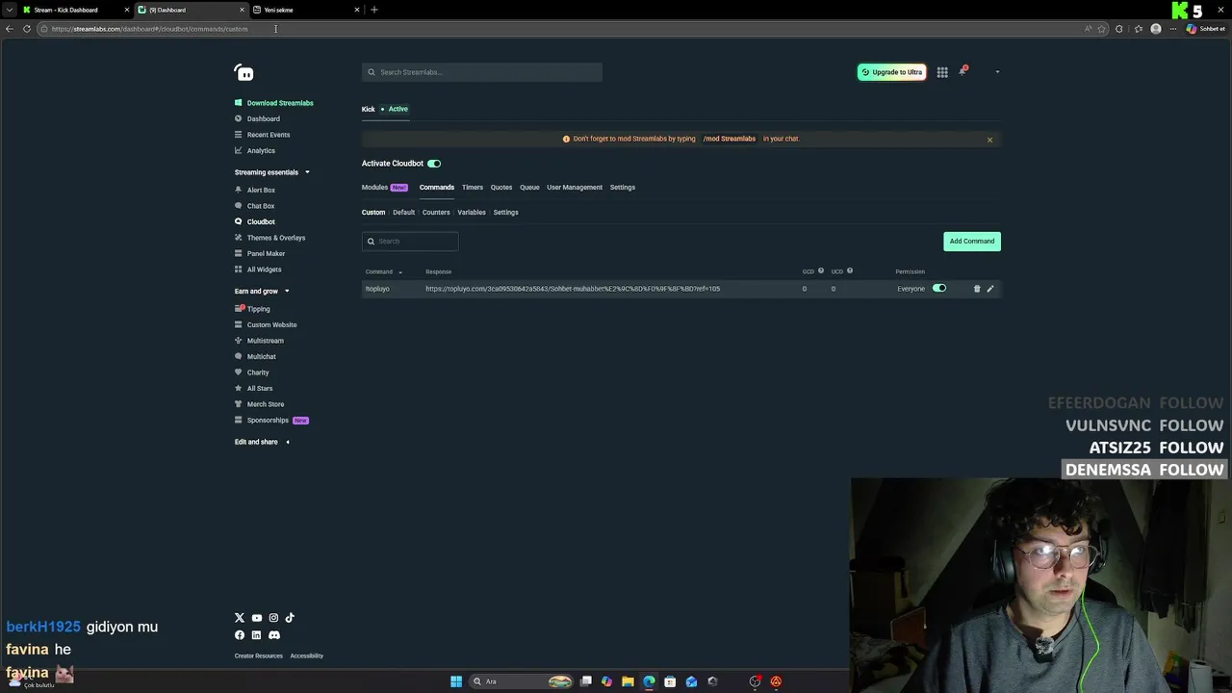Open the Streamlabs logo home link
The width and height of the screenshot is (1232, 693).
pyautogui.click(x=244, y=72)
